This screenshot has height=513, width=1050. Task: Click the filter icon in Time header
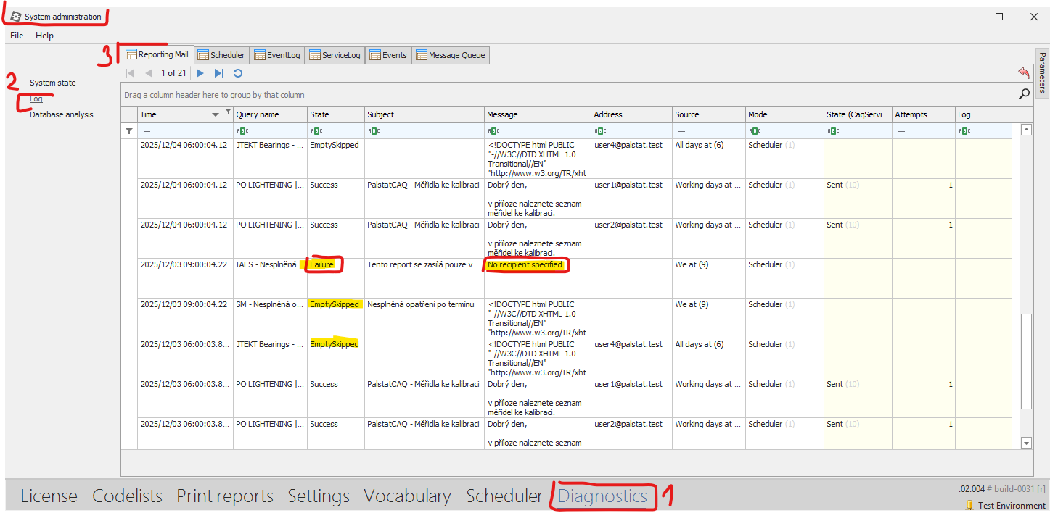[x=229, y=111]
